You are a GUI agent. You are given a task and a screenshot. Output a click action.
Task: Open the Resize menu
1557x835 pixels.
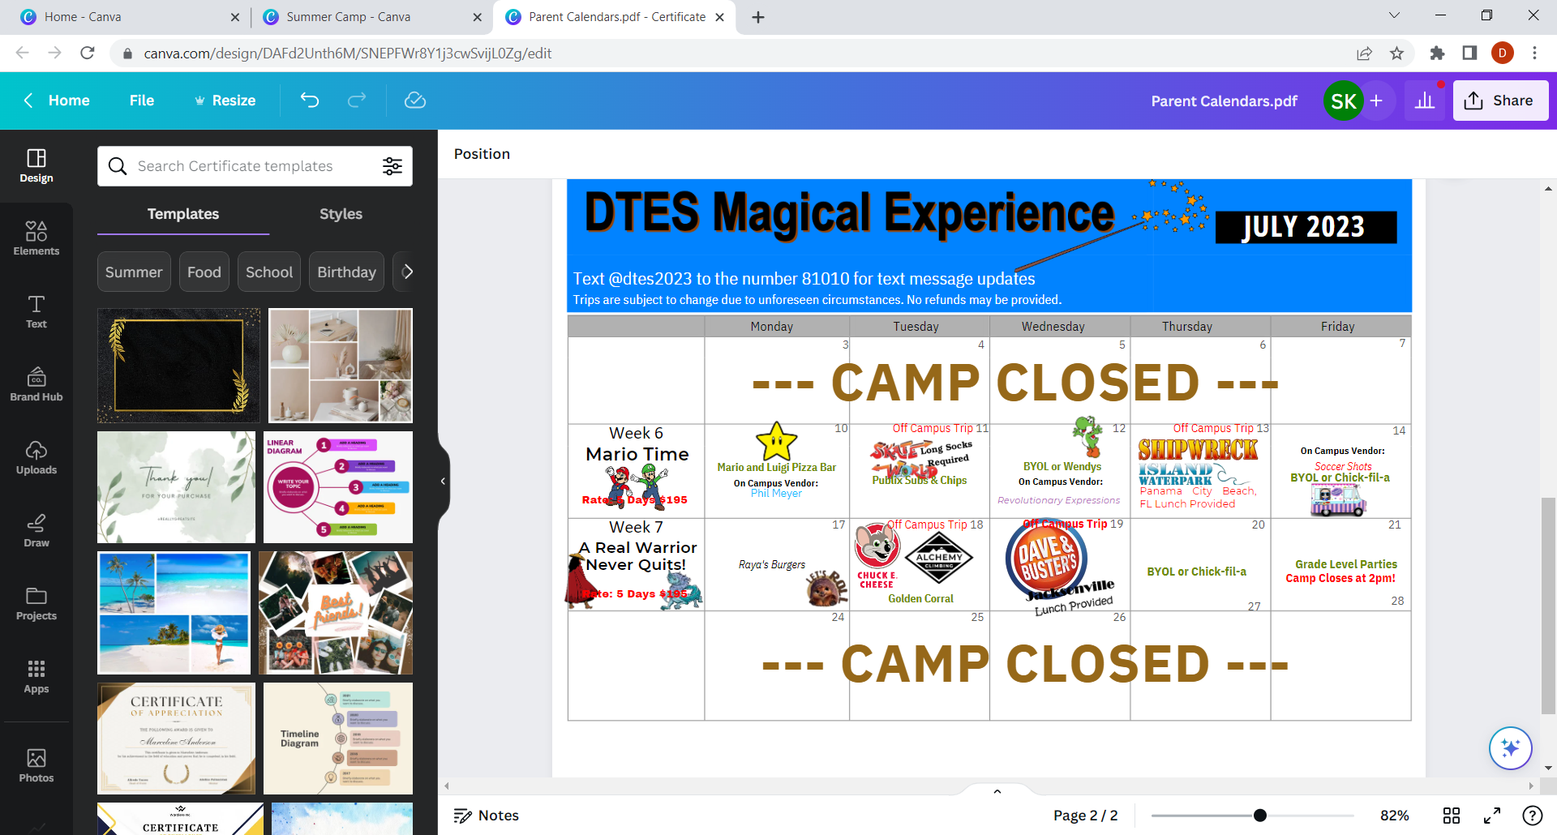[x=225, y=101]
